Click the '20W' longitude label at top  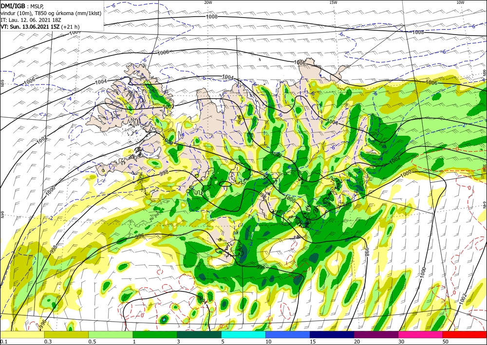(x=208, y=2)
